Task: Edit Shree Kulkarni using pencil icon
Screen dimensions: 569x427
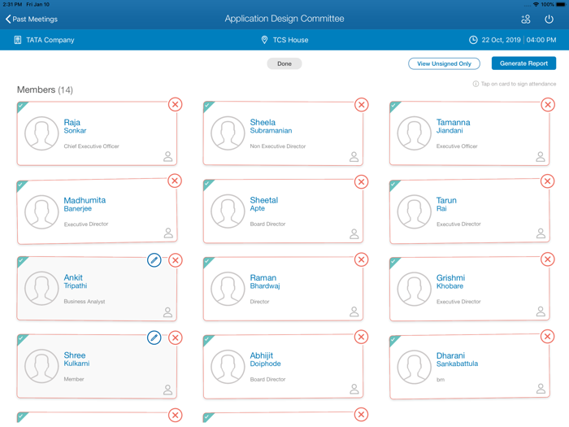Action: tap(154, 338)
